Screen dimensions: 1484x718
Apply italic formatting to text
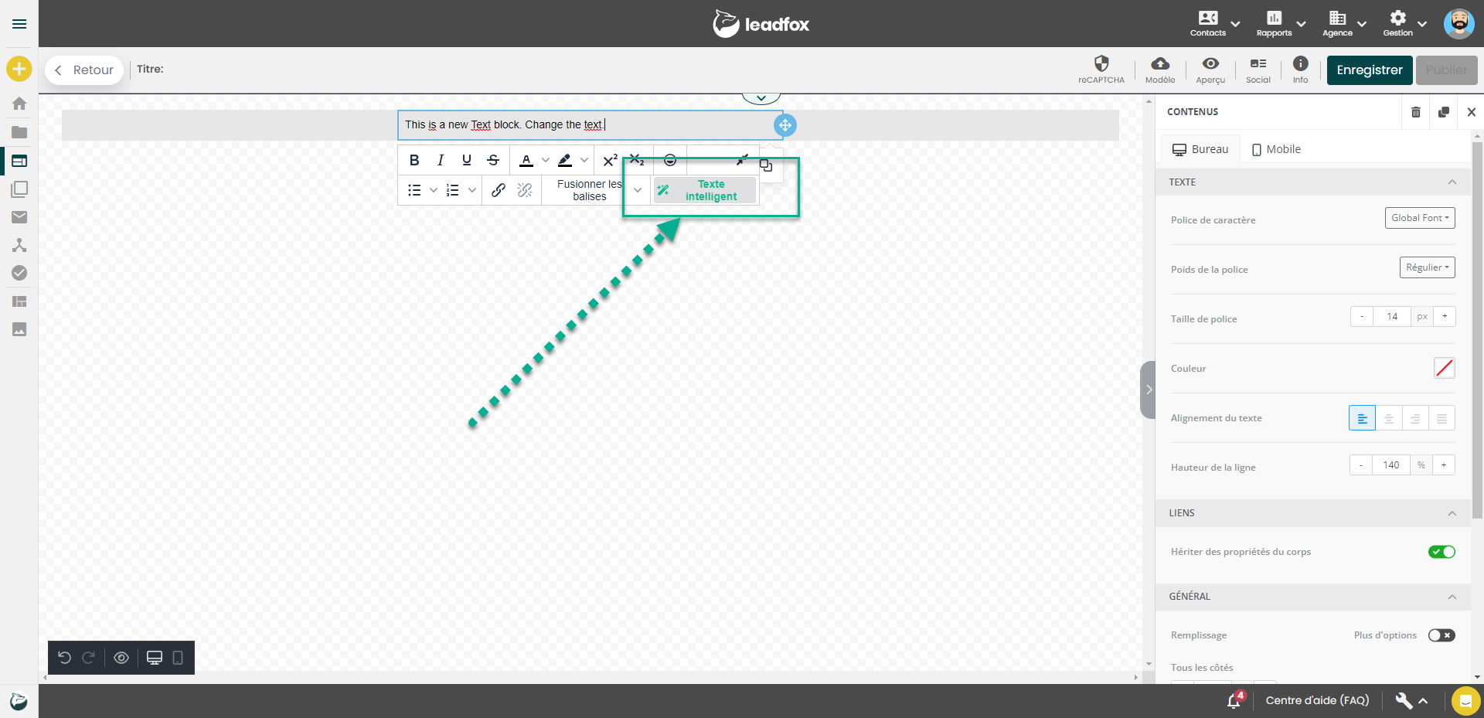(x=441, y=160)
